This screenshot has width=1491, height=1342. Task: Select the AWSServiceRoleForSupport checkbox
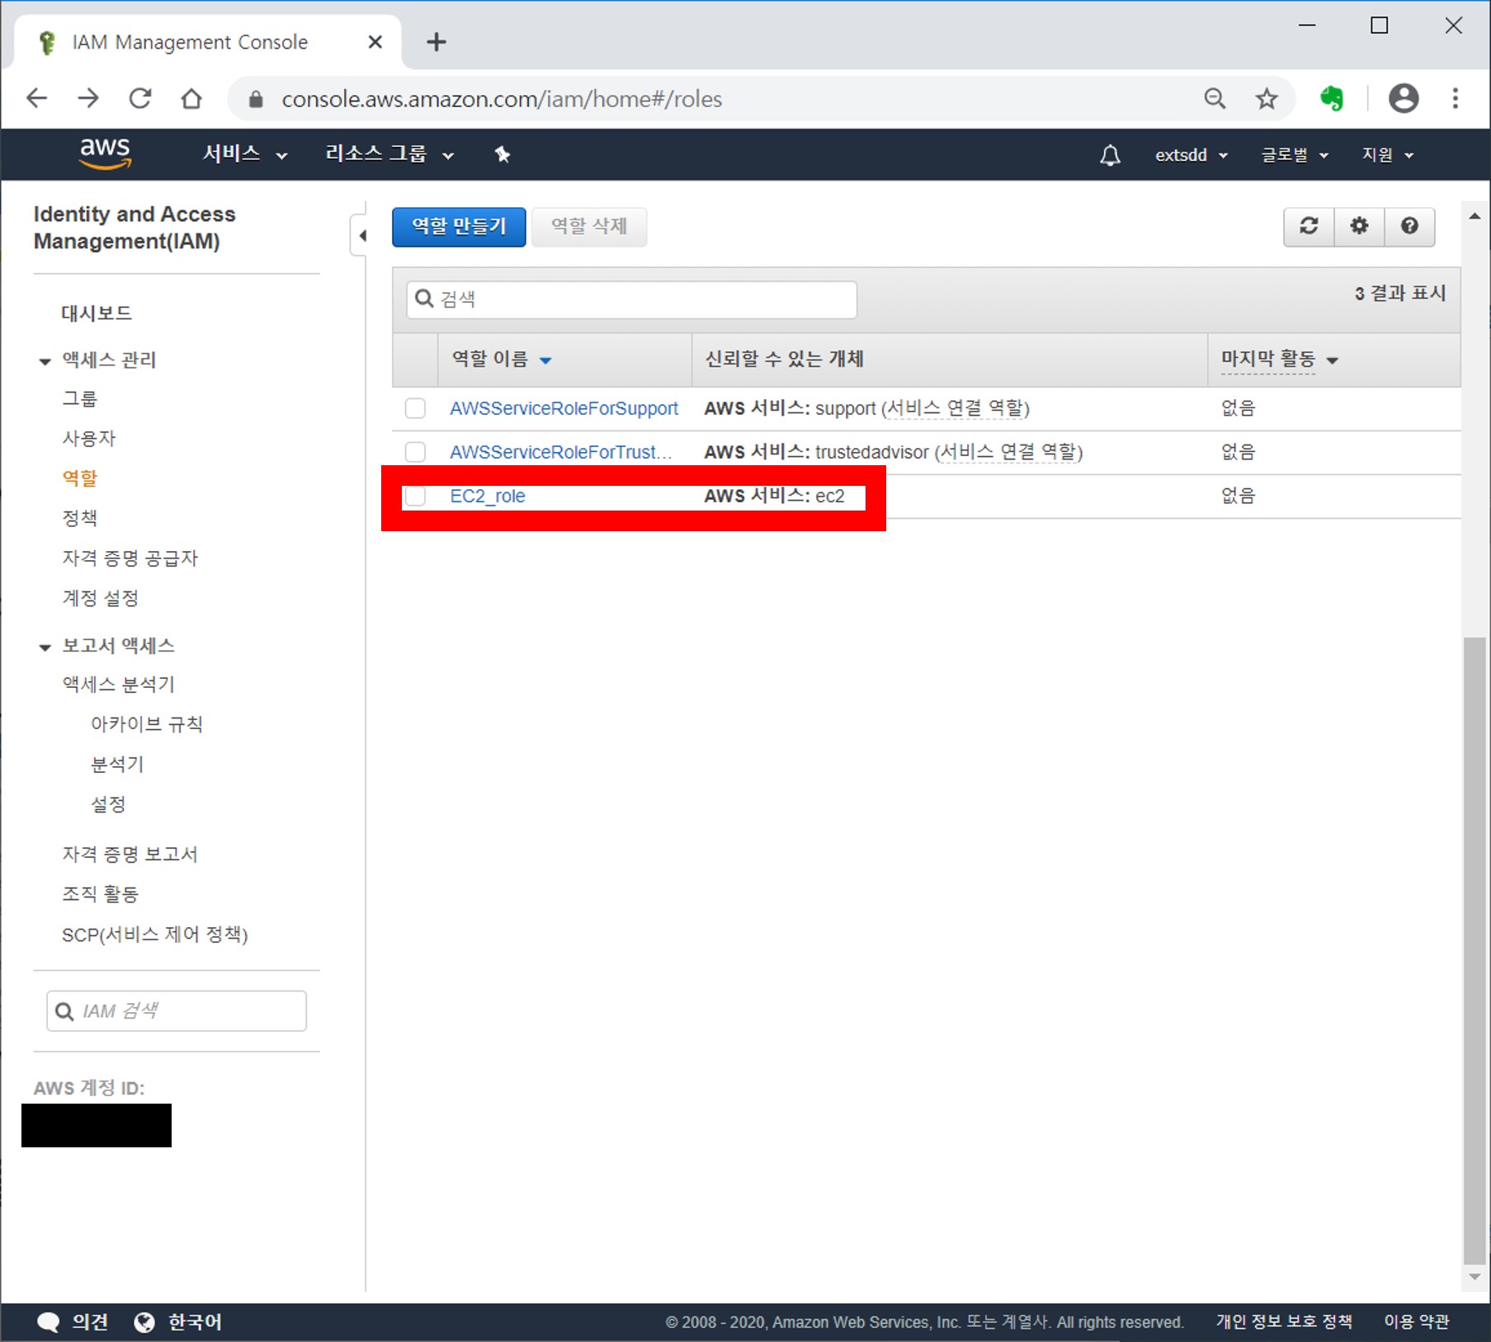[415, 408]
